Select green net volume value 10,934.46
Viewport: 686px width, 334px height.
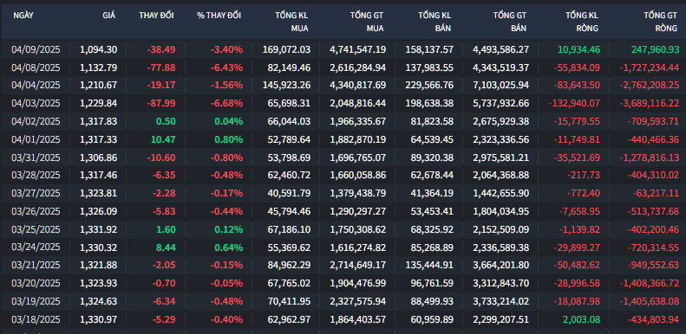pos(578,49)
